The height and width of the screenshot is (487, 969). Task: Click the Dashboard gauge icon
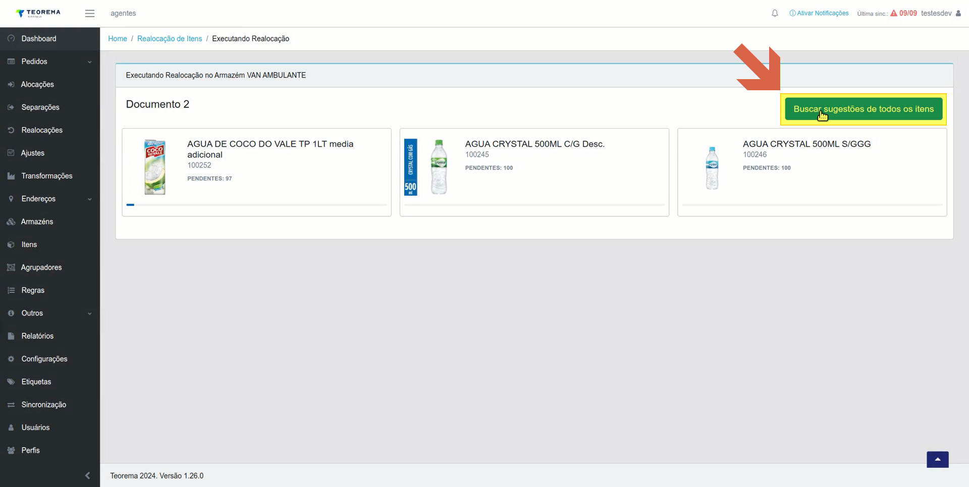11,38
